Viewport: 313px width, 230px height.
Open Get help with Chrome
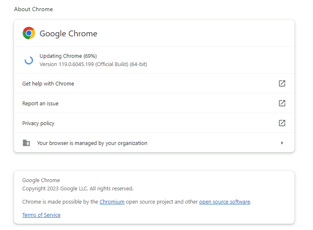(x=154, y=83)
